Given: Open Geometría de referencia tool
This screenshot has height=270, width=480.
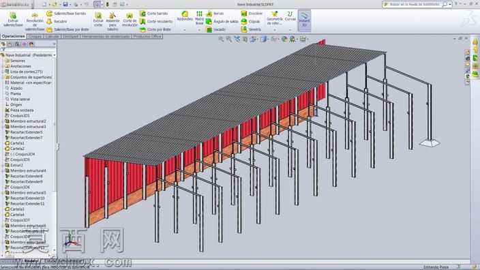Looking at the screenshot, I should 274,18.
